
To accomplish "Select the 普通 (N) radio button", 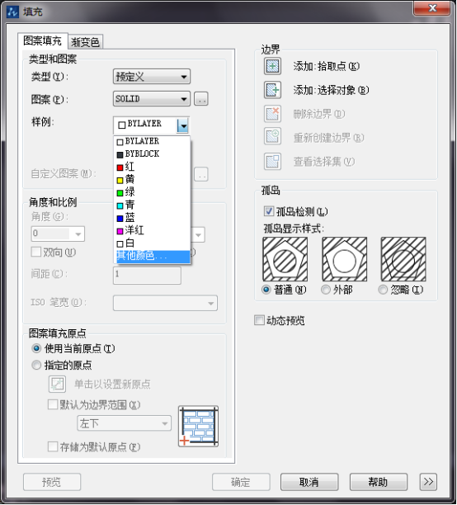I will tap(266, 290).
